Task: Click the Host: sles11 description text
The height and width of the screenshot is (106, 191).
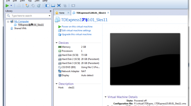Action: [66, 88]
